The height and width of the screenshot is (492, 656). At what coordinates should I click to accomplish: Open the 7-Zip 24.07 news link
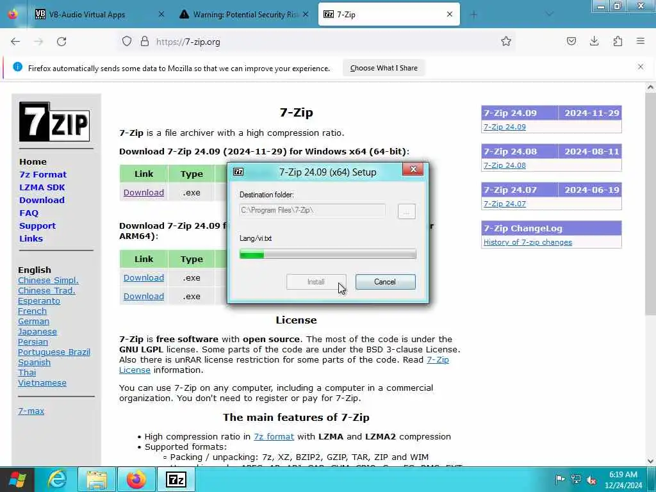(505, 204)
